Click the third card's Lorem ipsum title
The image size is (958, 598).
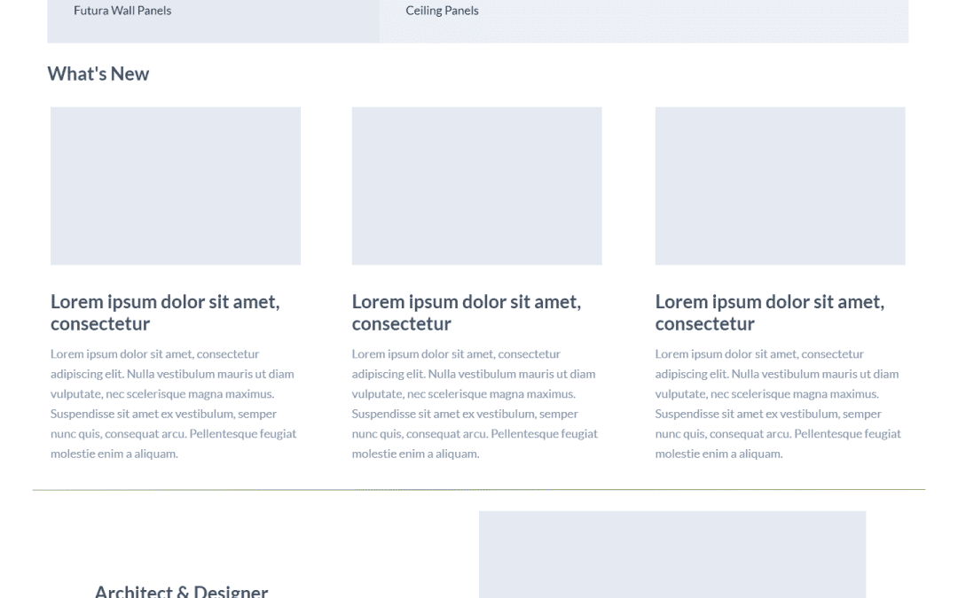click(770, 313)
